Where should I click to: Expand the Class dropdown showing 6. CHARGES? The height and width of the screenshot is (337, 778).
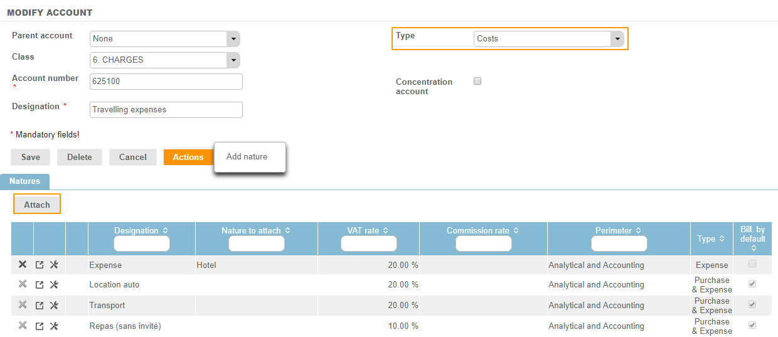click(233, 60)
